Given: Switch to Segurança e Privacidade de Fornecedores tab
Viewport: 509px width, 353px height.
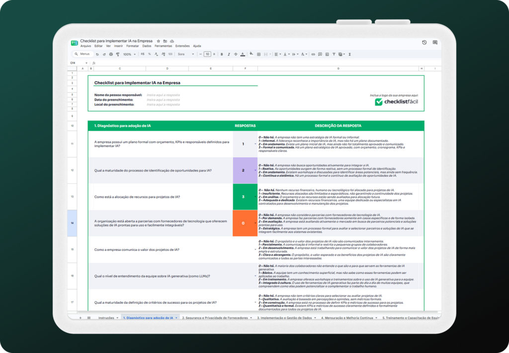Looking at the screenshot, I should [217, 318].
